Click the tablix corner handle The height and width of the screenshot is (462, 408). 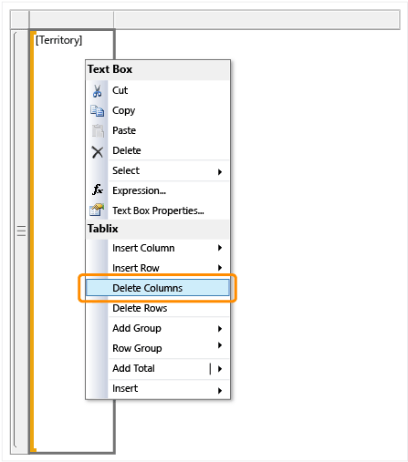pyautogui.click(x=19, y=19)
